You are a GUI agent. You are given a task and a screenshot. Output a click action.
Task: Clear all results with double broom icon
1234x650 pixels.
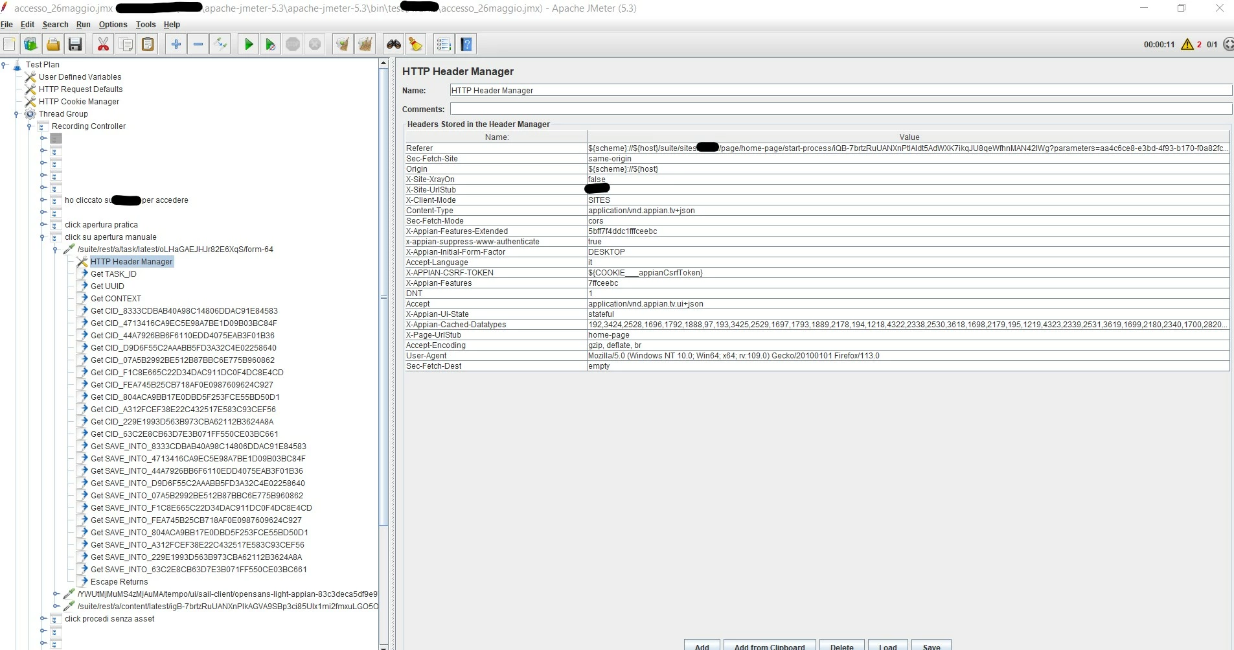[365, 44]
